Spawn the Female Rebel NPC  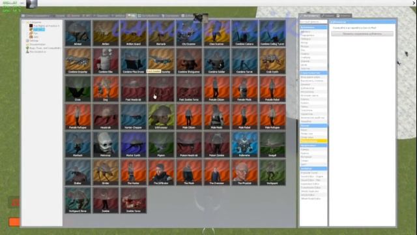[272, 89]
